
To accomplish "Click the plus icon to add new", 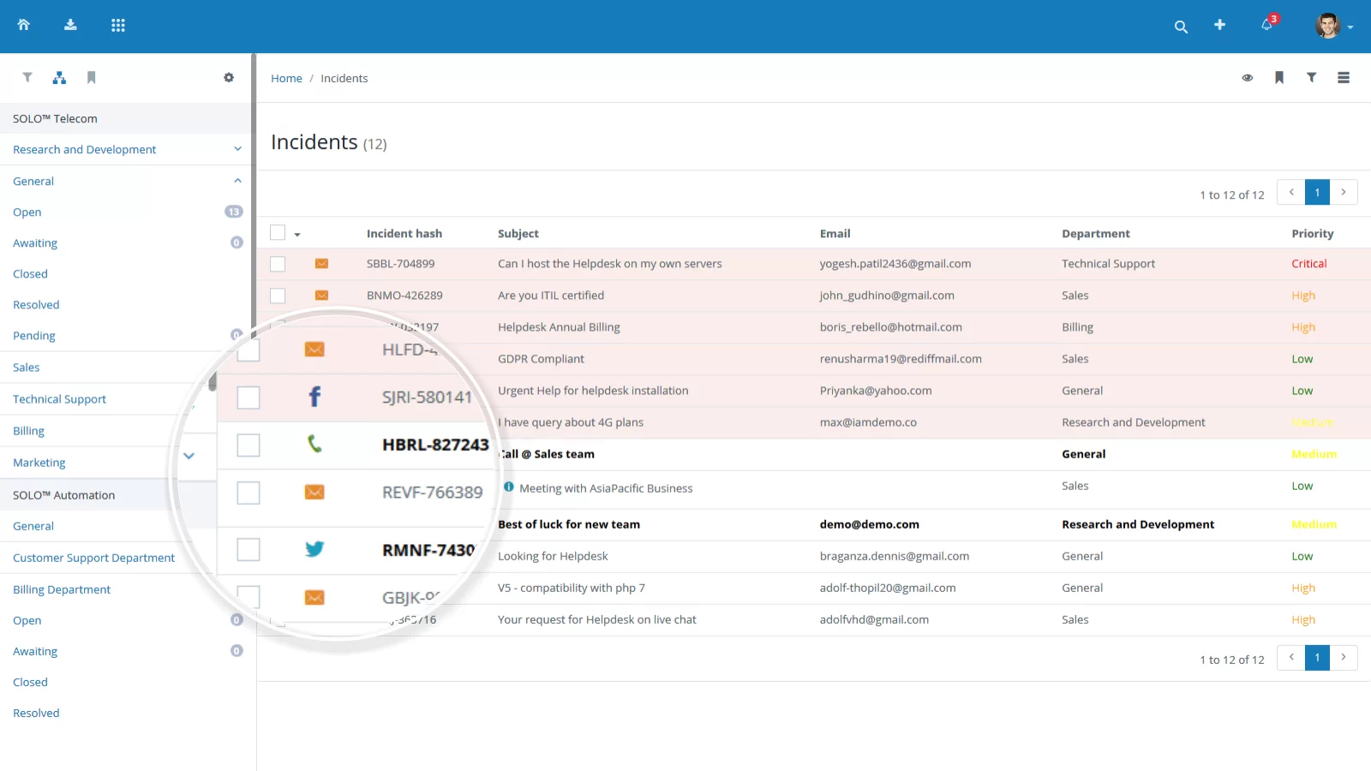I will pos(1219,25).
